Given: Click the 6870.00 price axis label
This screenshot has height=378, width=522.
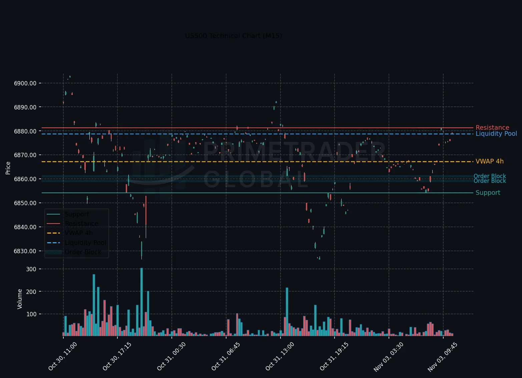Looking at the screenshot, I should coord(25,155).
